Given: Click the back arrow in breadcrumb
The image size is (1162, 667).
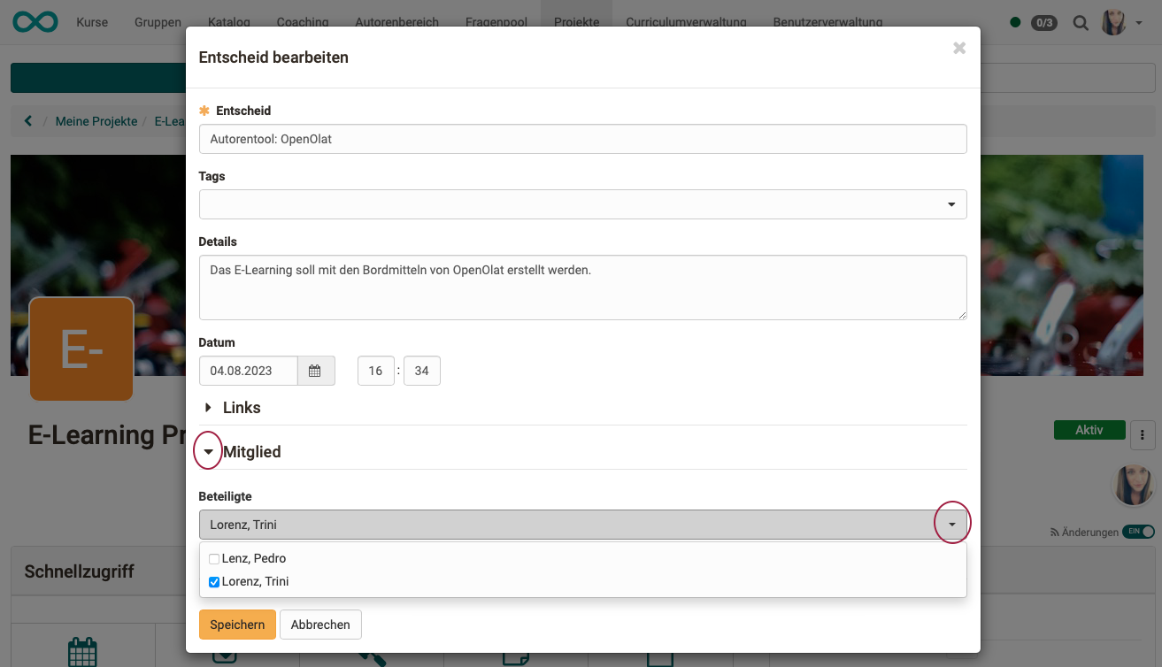Looking at the screenshot, I should click(x=28, y=121).
